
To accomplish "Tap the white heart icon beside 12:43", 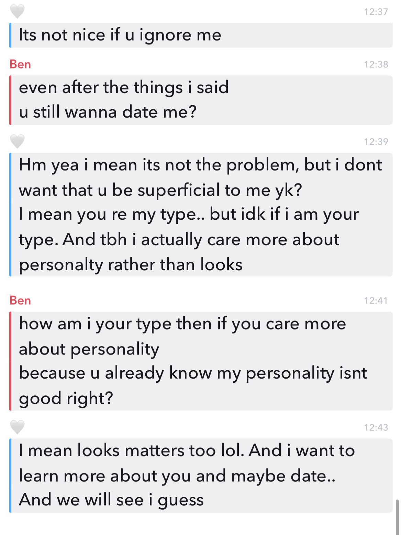I will 17,427.
